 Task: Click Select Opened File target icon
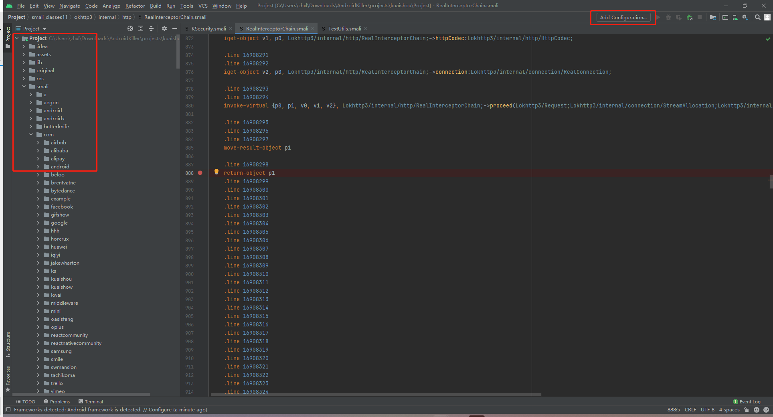point(130,28)
